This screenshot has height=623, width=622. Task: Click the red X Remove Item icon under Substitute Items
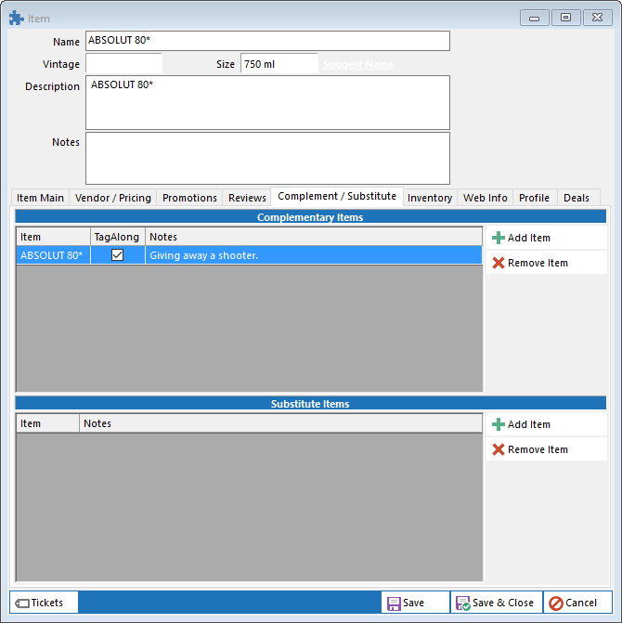coord(499,449)
